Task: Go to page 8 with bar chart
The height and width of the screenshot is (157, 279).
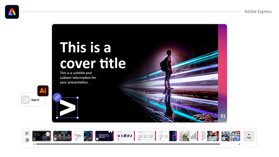Action: (189, 136)
